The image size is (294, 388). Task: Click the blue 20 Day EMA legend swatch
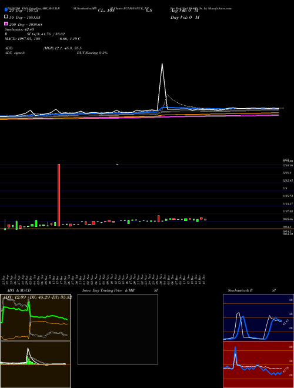(6, 10)
